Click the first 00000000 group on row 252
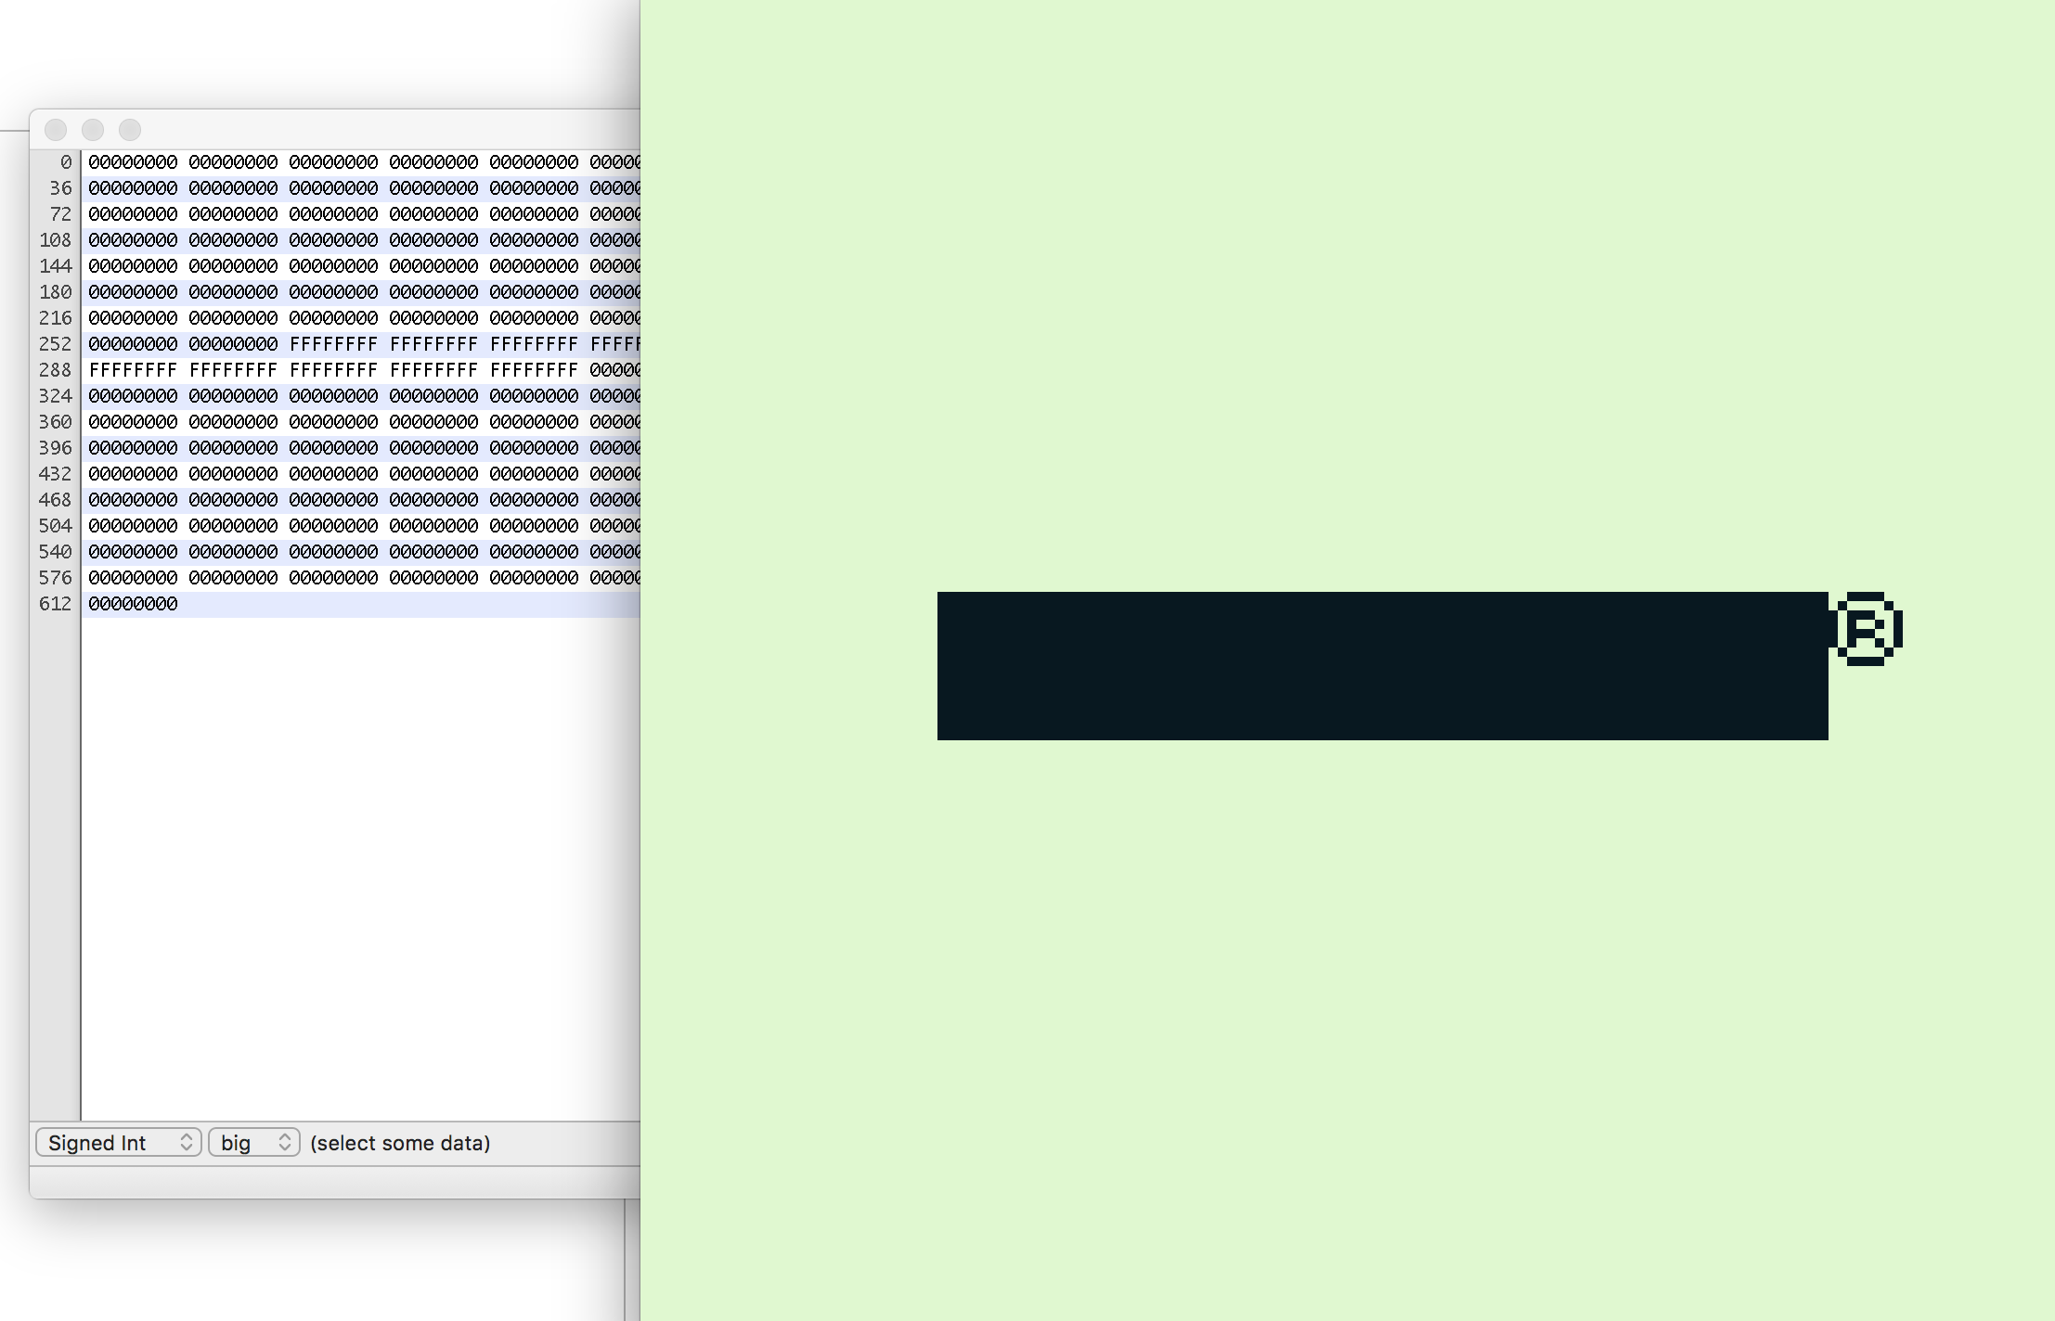This screenshot has width=2055, height=1321. [x=133, y=344]
